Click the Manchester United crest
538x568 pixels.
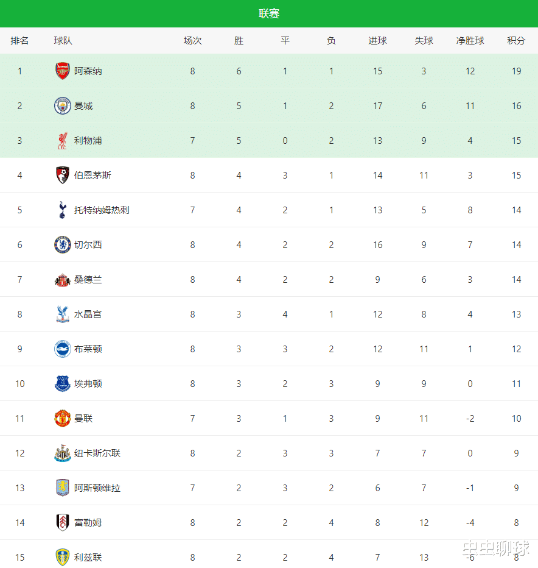[x=63, y=419]
